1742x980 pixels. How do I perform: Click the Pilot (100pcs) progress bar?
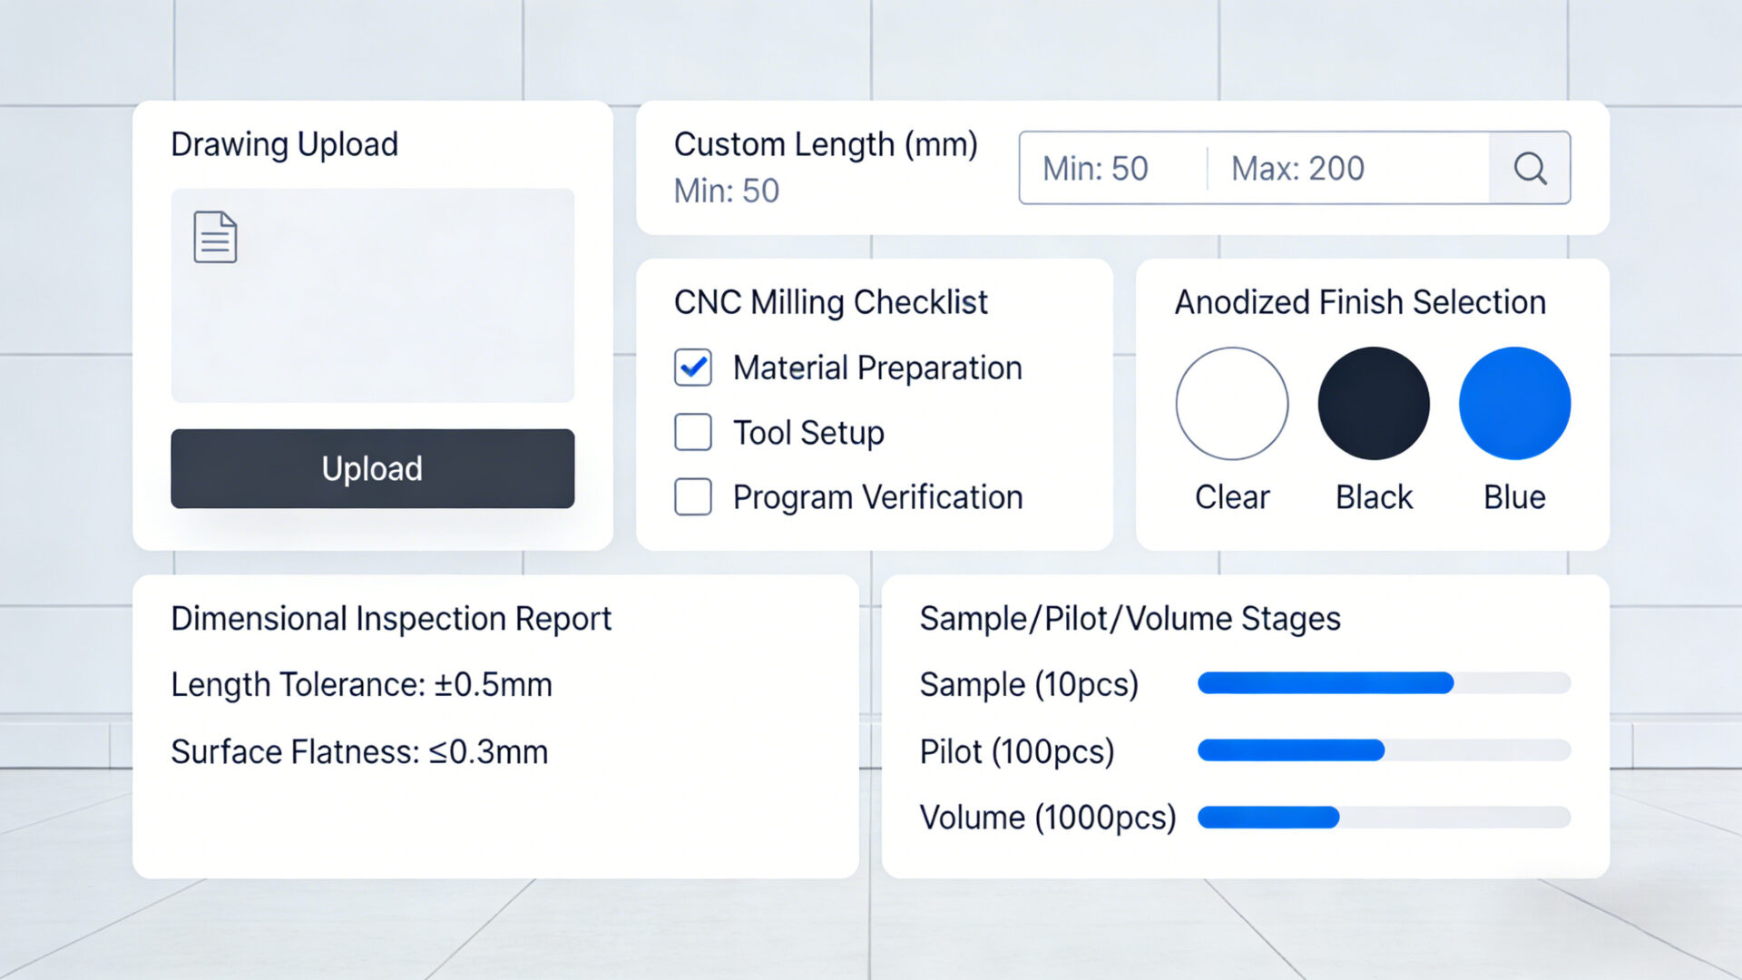coord(1384,750)
